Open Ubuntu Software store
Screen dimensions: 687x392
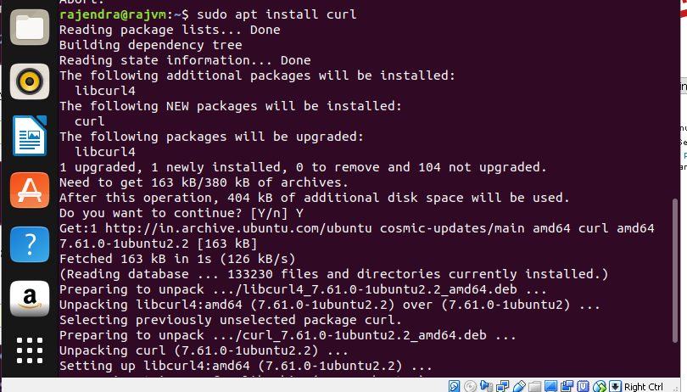point(29,190)
